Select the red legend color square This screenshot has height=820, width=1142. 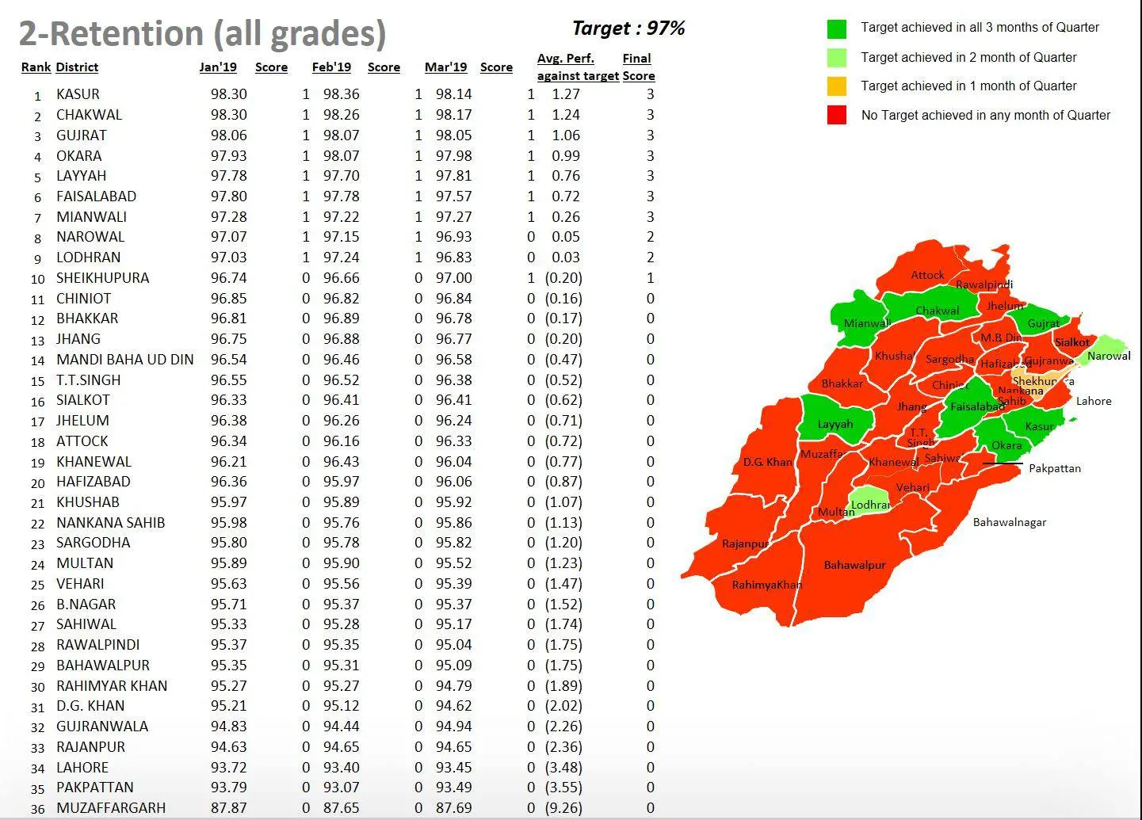[x=836, y=116]
